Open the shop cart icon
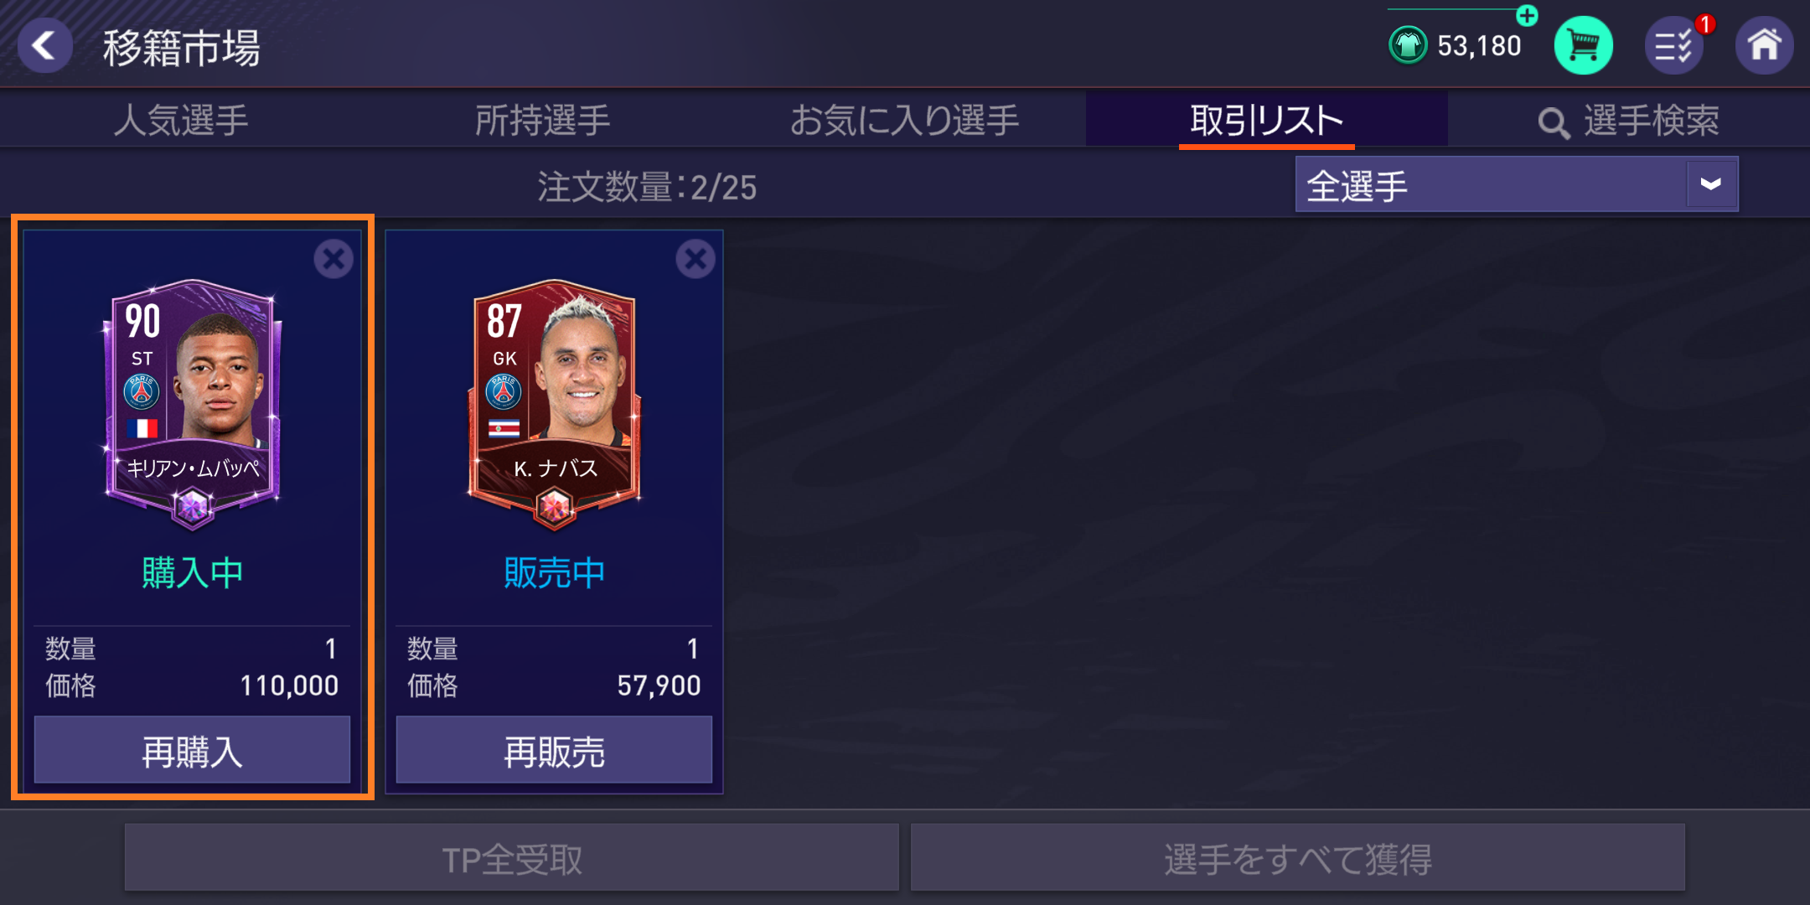 coord(1583,45)
